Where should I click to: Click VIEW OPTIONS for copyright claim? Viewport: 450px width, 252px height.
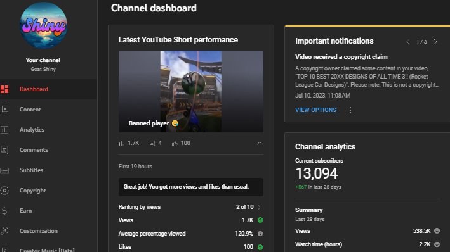315,110
